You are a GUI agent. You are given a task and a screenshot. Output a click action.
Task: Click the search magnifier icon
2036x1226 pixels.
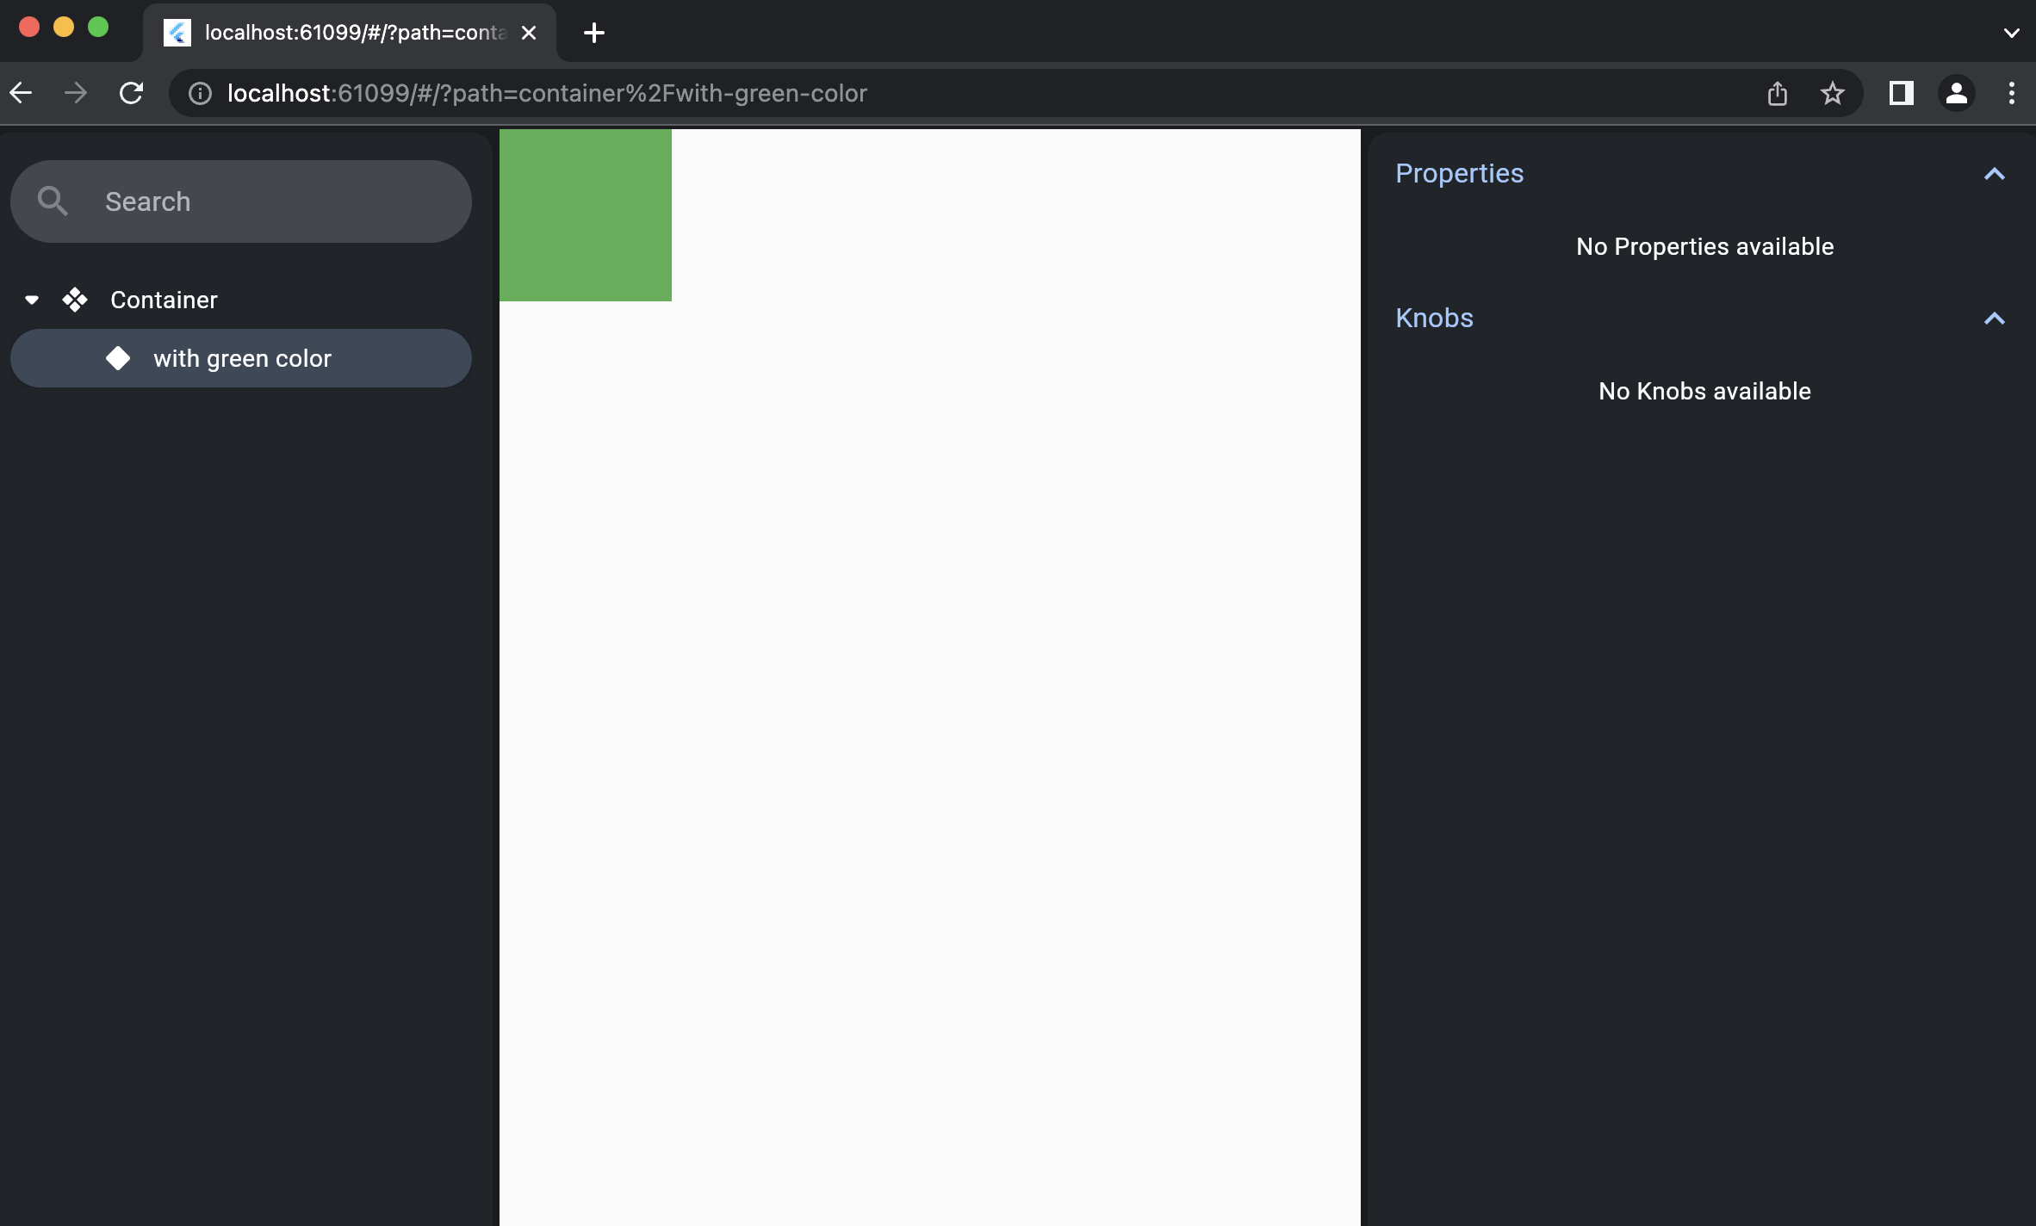pyautogui.click(x=53, y=201)
